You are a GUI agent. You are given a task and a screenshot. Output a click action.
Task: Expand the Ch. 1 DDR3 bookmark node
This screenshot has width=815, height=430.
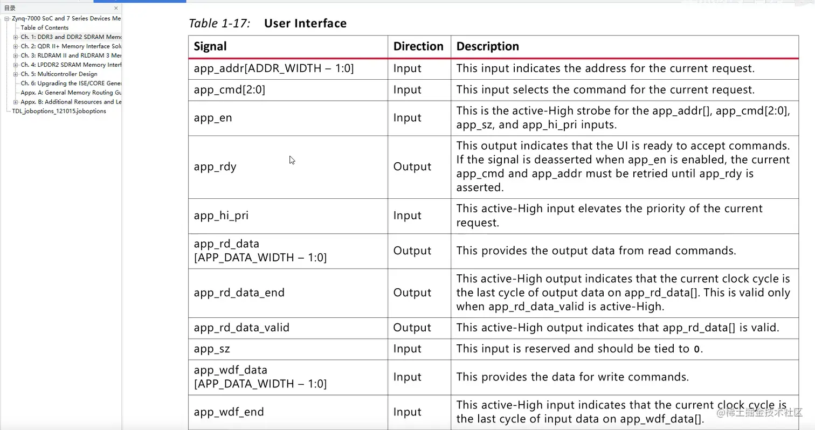tap(16, 37)
